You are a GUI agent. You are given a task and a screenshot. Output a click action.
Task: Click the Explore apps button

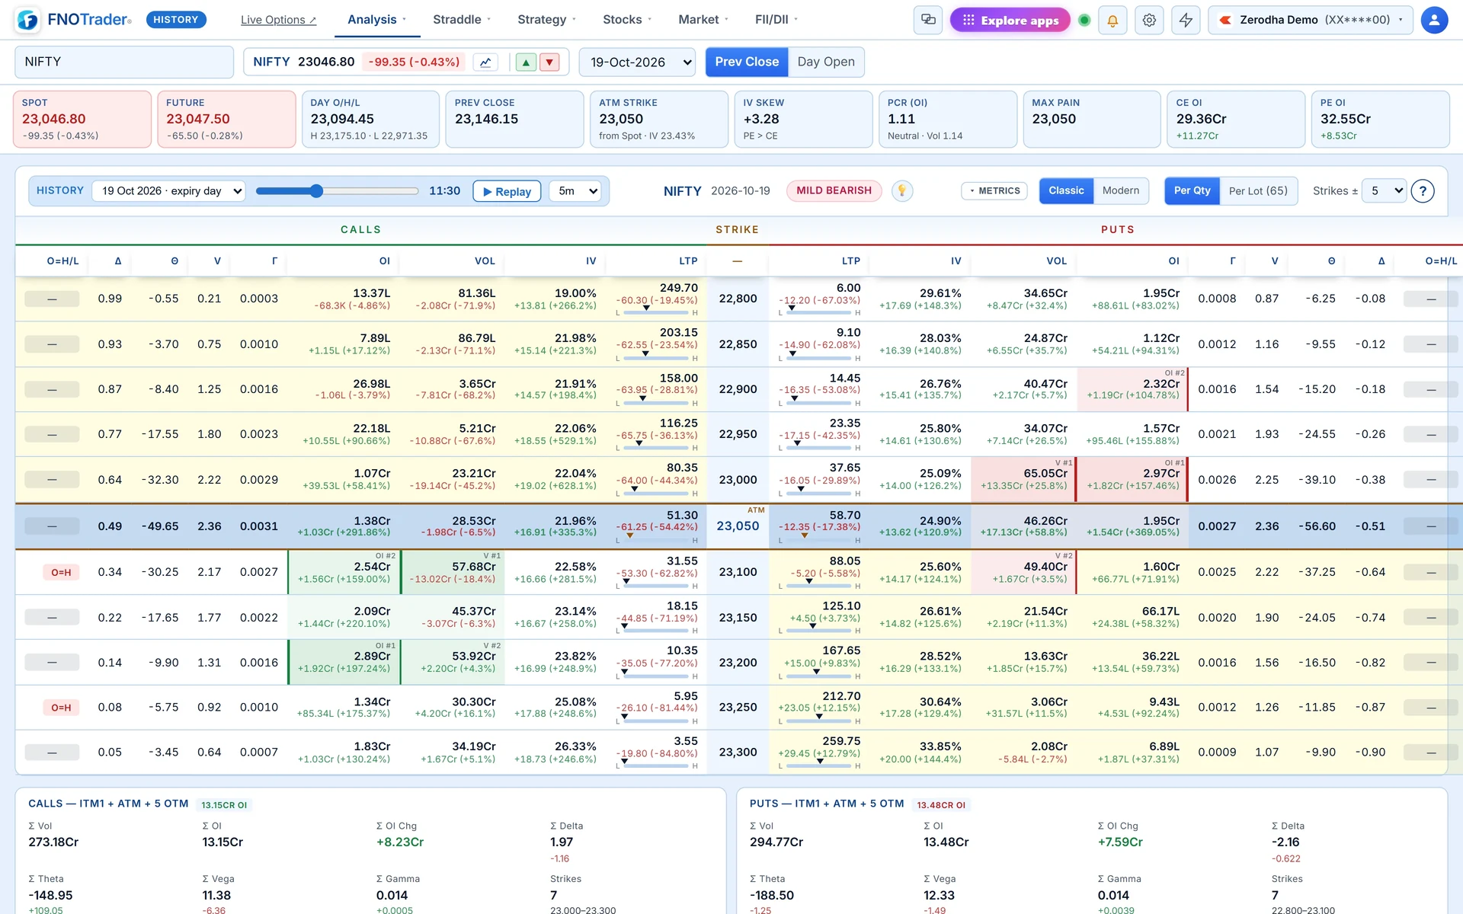click(1010, 21)
